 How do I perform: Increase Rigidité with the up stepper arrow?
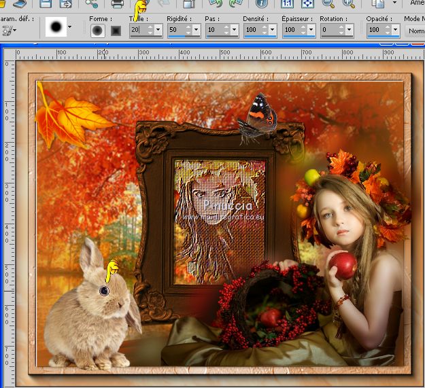(x=188, y=27)
